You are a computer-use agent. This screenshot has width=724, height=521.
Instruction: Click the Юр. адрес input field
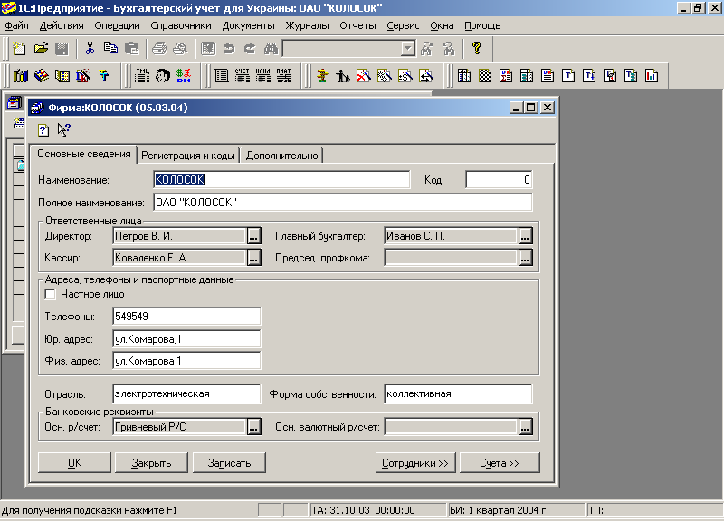[186, 338]
